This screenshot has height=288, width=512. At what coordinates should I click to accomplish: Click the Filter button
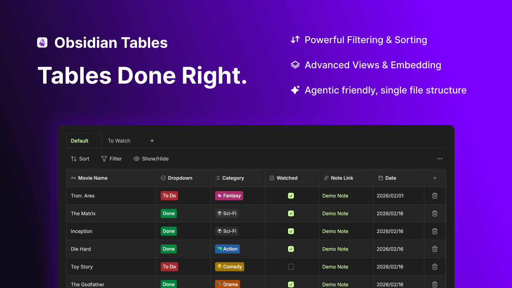[111, 159]
